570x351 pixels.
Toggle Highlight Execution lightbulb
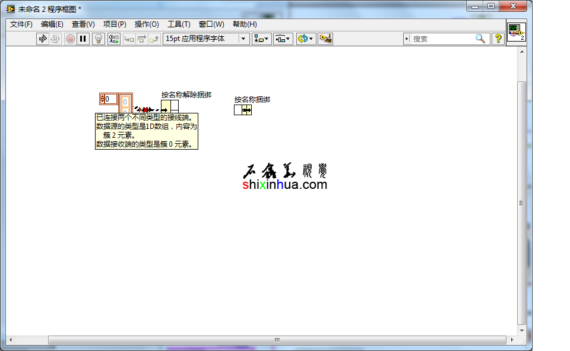pos(99,39)
